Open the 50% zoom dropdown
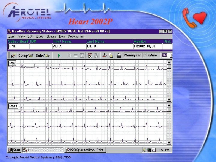Viewport: 216px width, 162px height. pyautogui.click(x=172, y=55)
